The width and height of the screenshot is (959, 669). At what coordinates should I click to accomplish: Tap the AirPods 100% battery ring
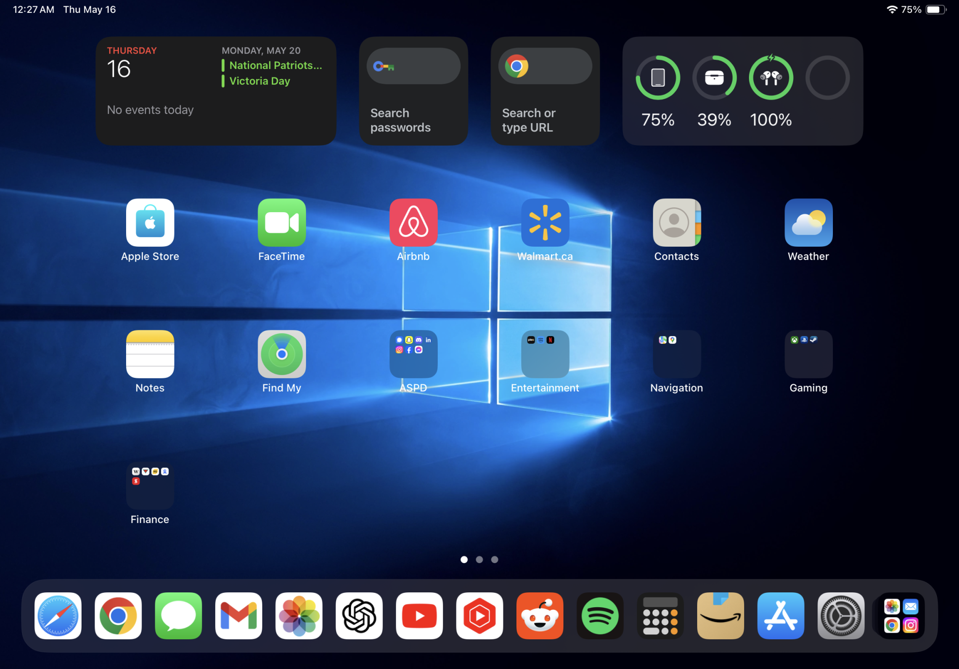click(771, 78)
